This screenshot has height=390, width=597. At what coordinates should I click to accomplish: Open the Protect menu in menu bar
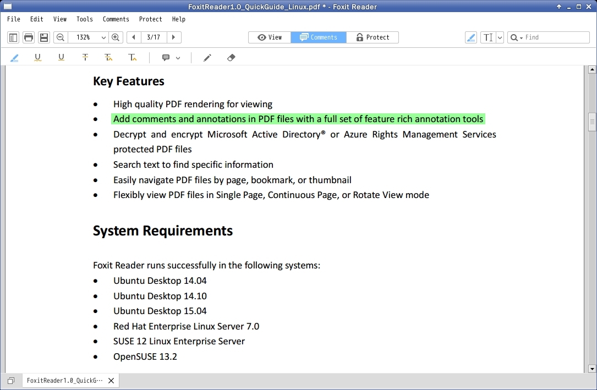tap(150, 19)
